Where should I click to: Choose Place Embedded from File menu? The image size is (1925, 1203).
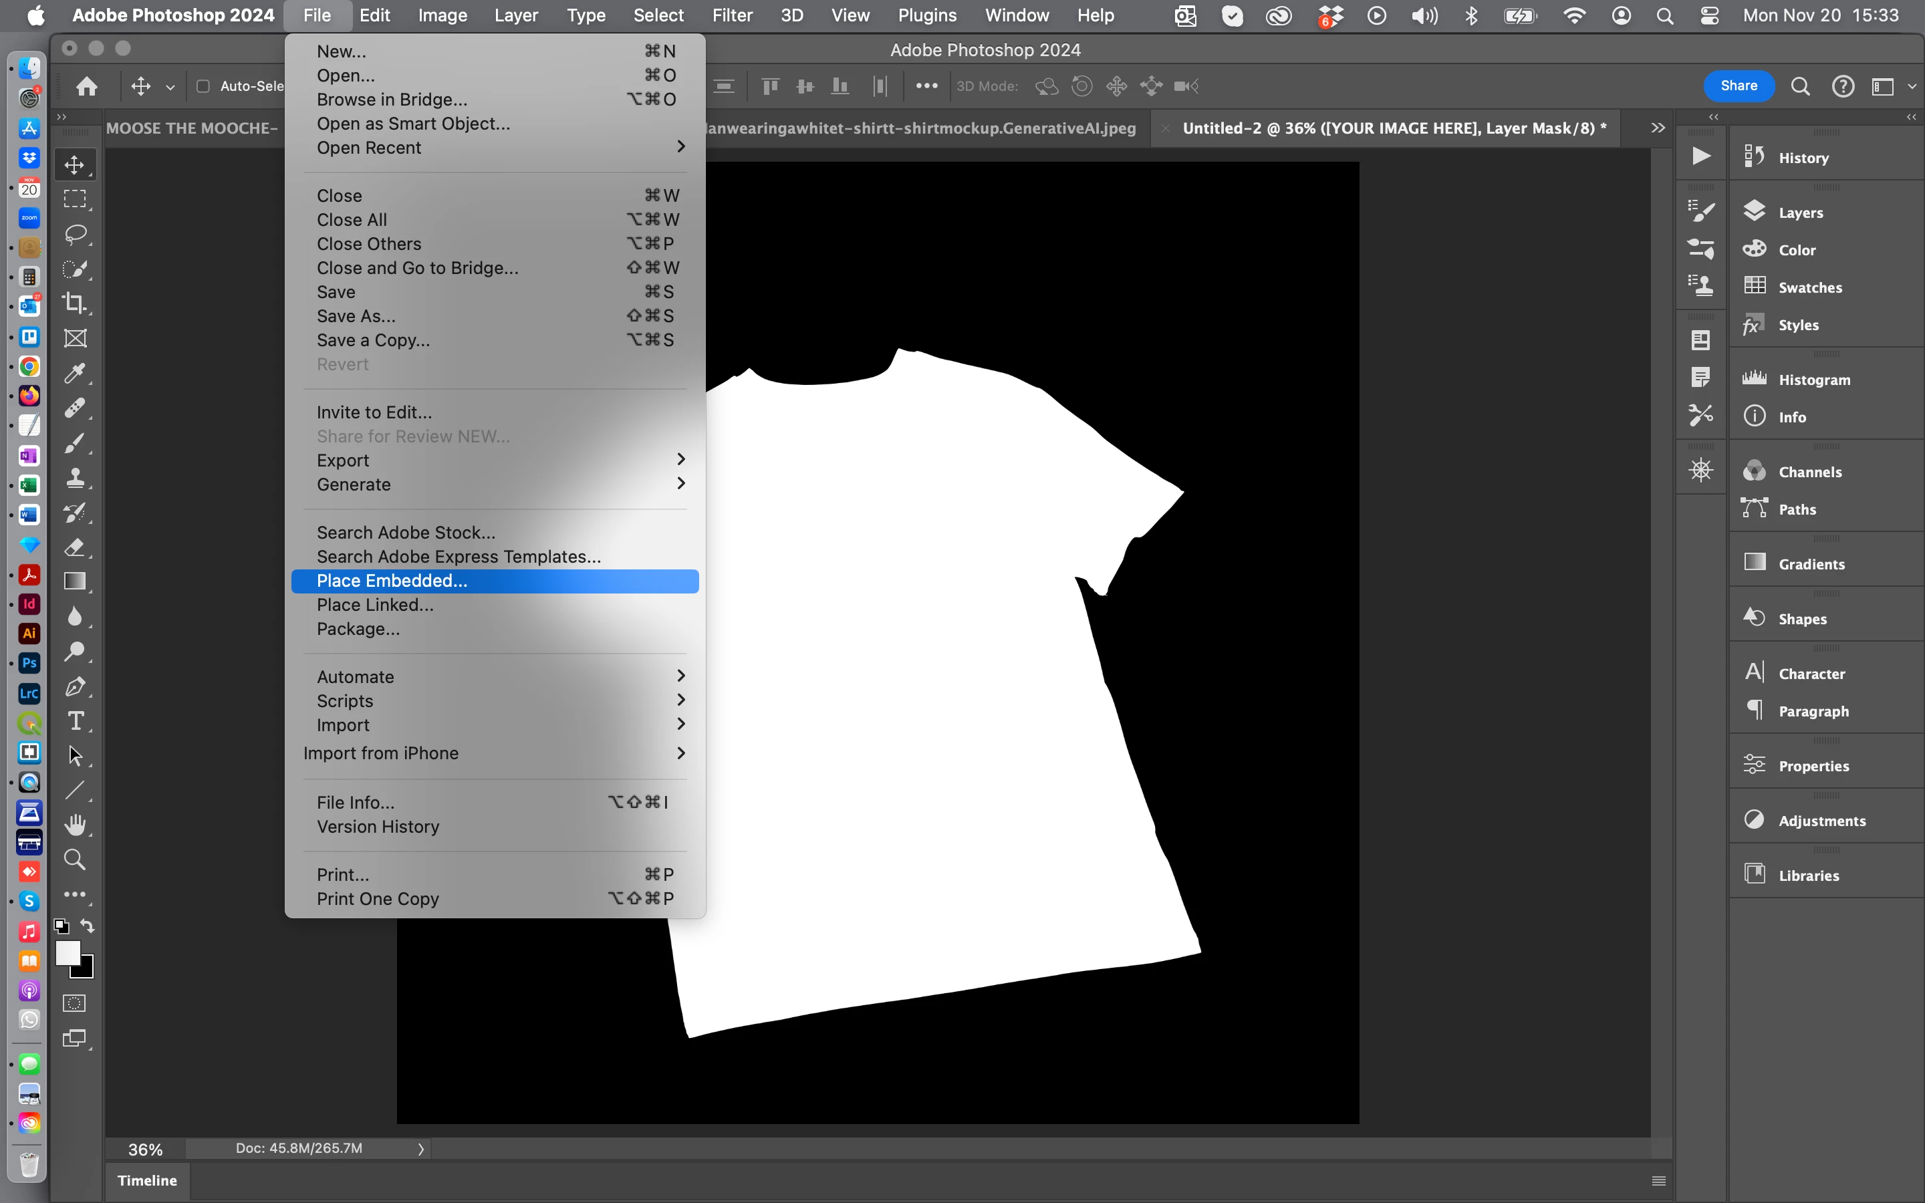coord(392,581)
